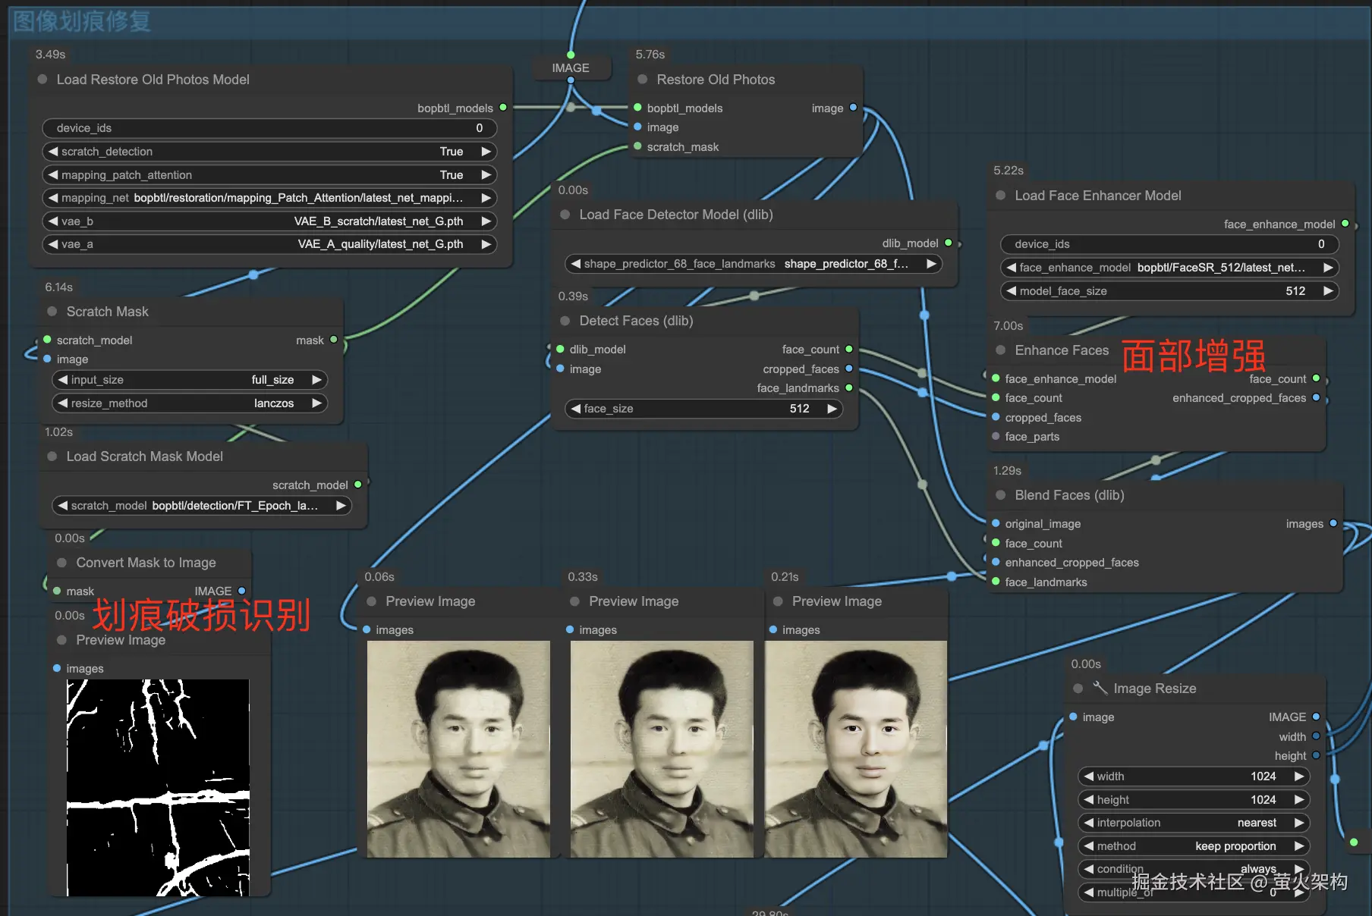Click the Load Face Enhancer Model title
1372x916 pixels.
pos(1097,196)
